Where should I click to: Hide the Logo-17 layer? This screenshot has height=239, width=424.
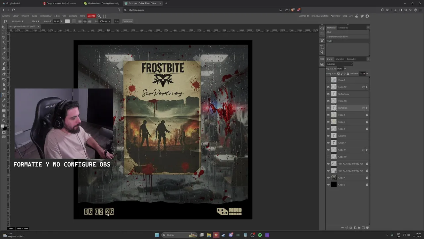pyautogui.click(x=328, y=87)
